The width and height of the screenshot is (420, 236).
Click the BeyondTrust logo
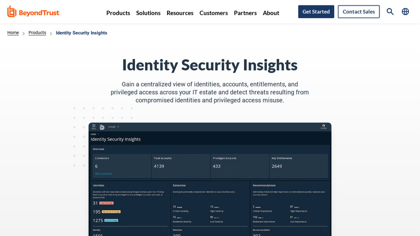pyautogui.click(x=35, y=12)
